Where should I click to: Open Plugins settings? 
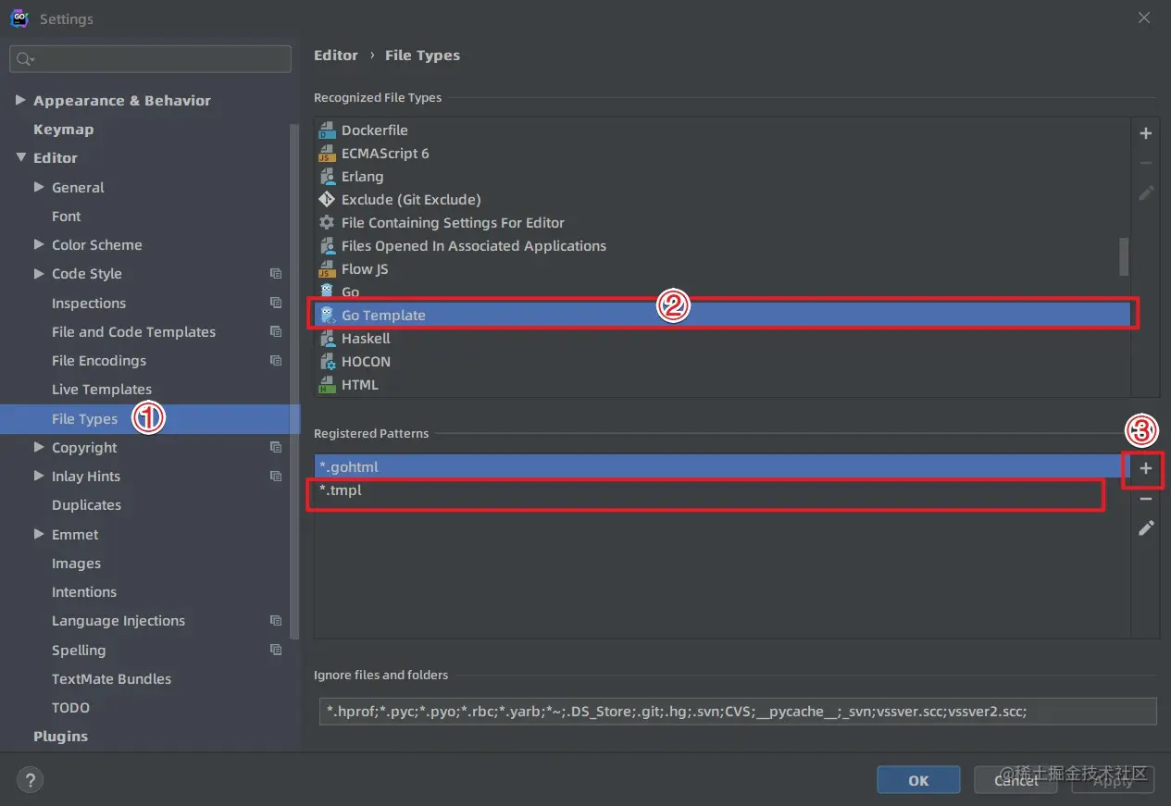tap(60, 737)
